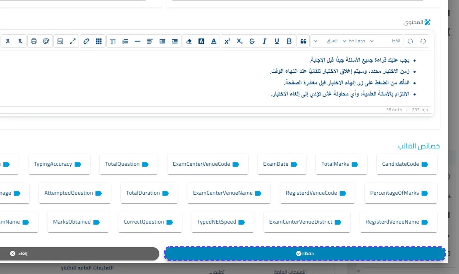Screen dimensions: 459x274
Task: Click the redo arrow in the editor toolbar
Action: click(x=410, y=41)
